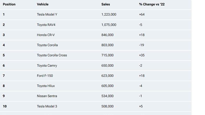Select the Tesla Model 3 row name

point(47,106)
